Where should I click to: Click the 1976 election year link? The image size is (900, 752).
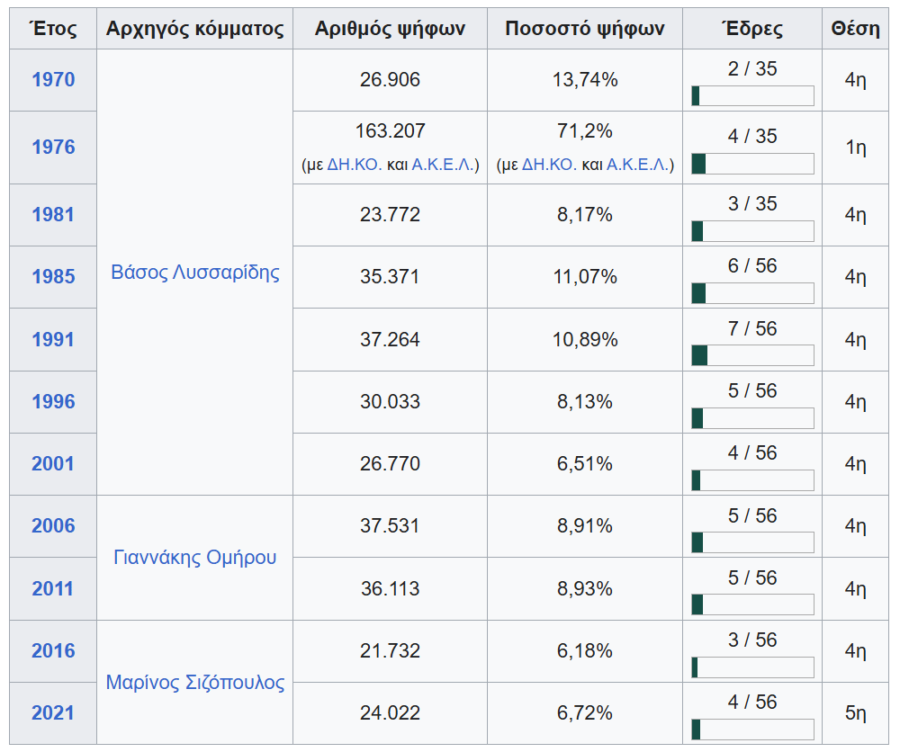coord(53,148)
